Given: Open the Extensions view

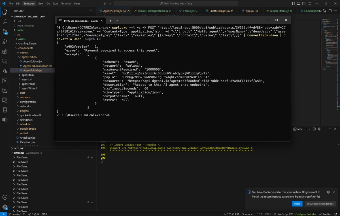Looking at the screenshot, I should 5,51.
